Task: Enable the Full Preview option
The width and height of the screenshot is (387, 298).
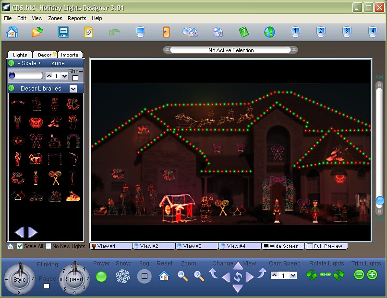Action: tap(327, 246)
